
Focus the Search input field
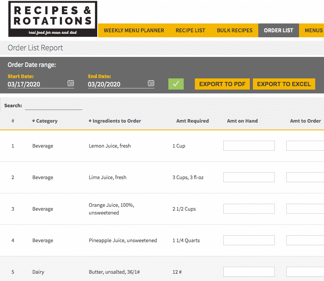click(53, 106)
